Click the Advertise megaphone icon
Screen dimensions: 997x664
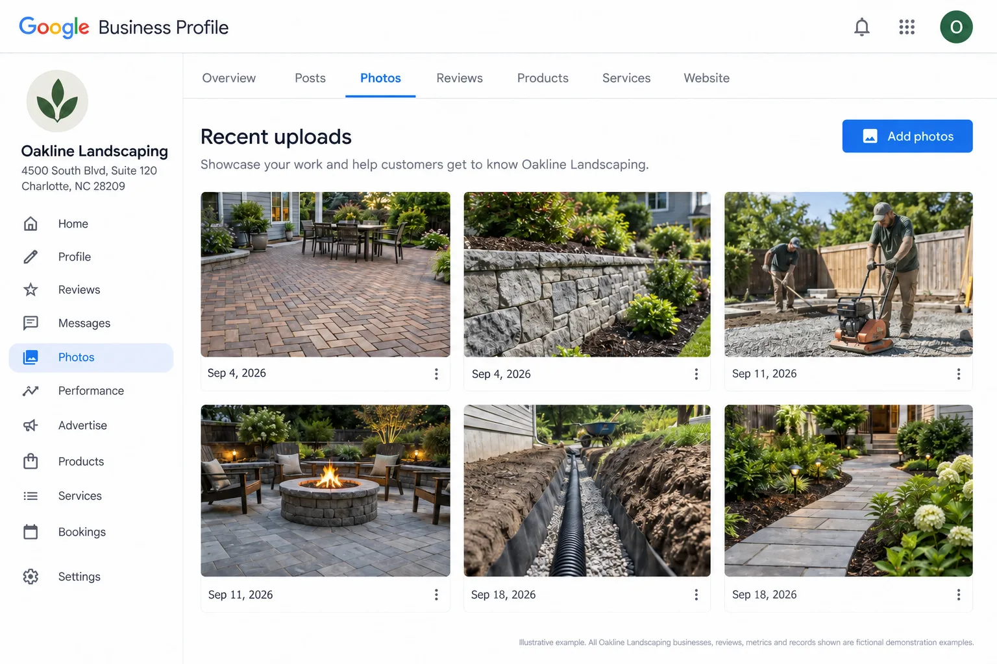(x=31, y=425)
